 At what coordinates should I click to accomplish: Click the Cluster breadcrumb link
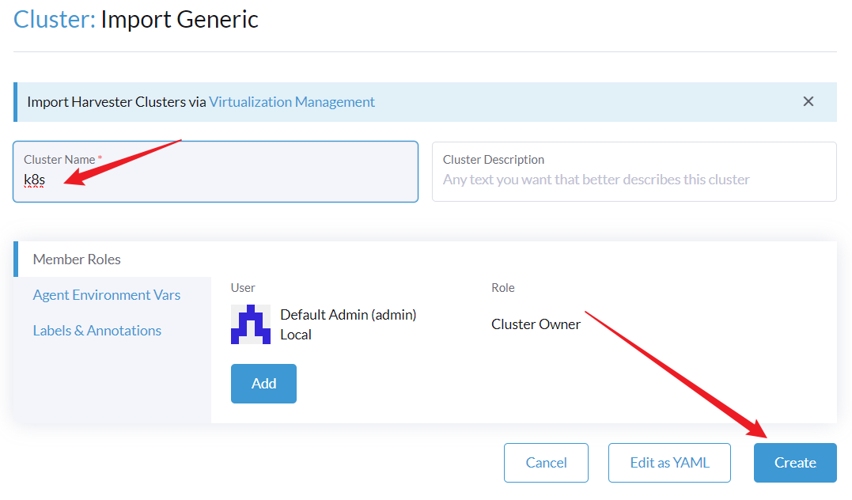click(x=54, y=19)
